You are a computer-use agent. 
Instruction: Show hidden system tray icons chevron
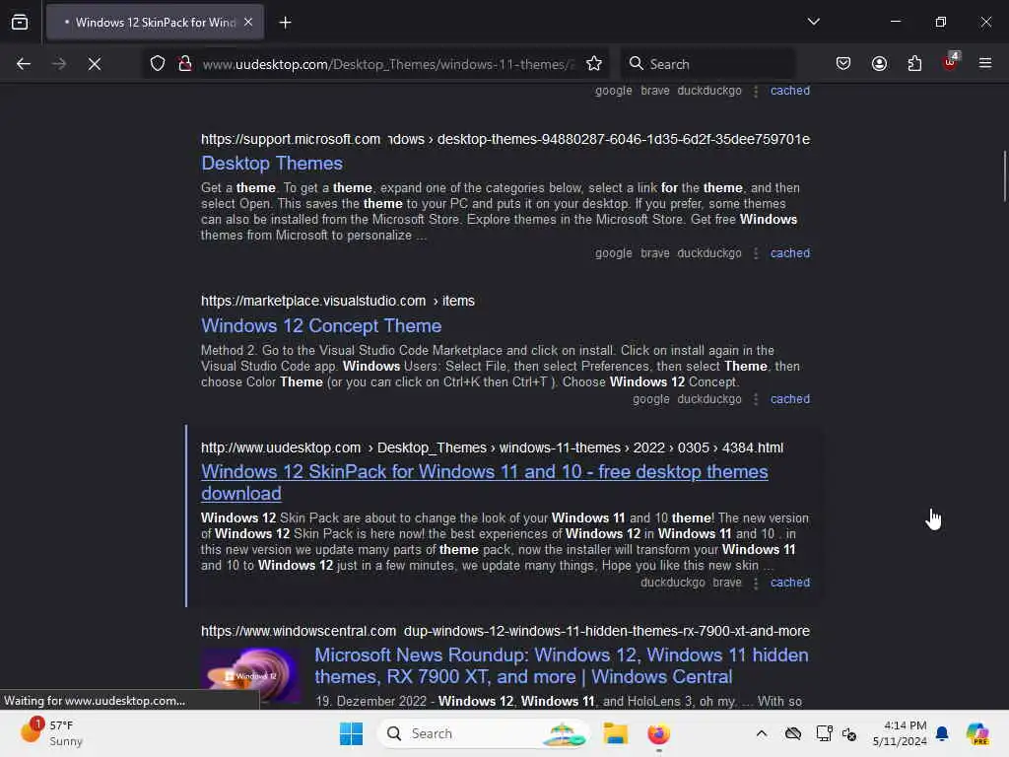click(x=762, y=733)
